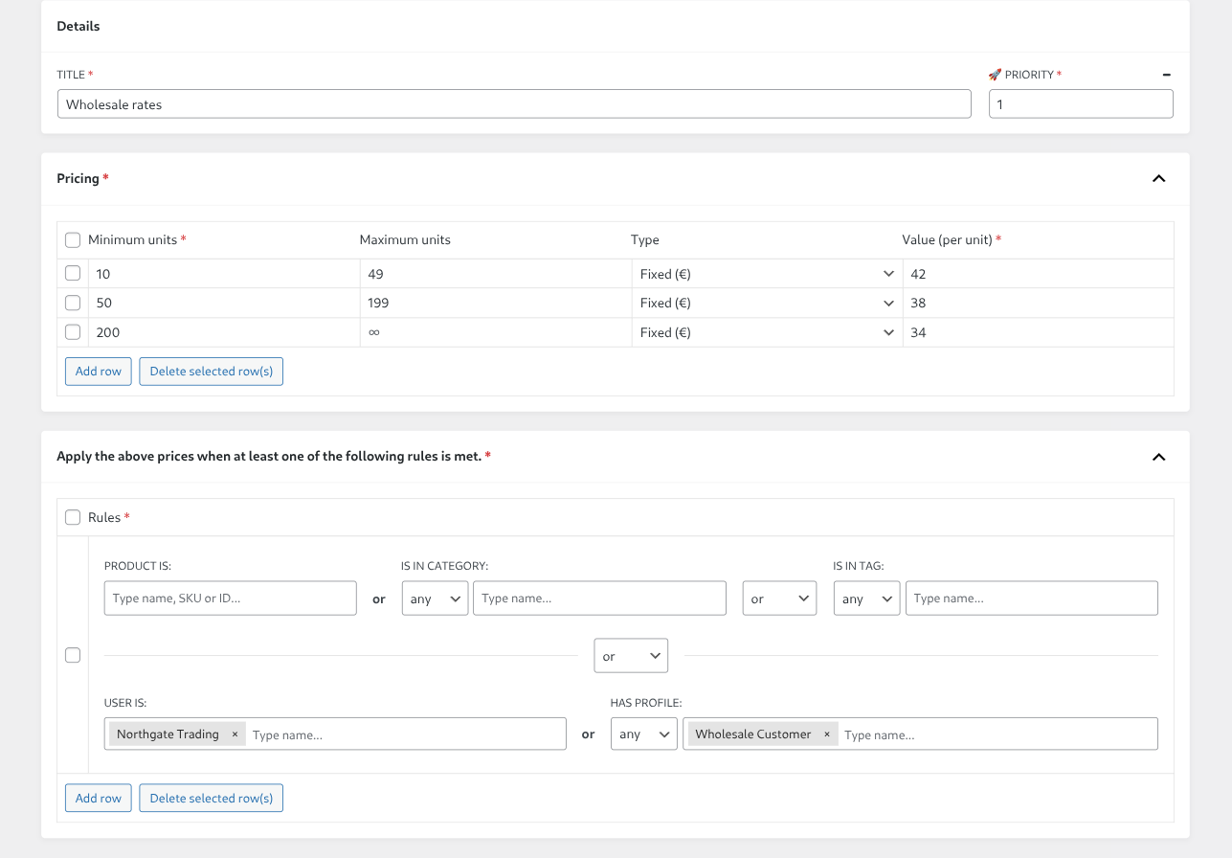Click the 'Northgate Trading' tag text
Viewport: 1232px width, 858px height.
[x=168, y=734]
